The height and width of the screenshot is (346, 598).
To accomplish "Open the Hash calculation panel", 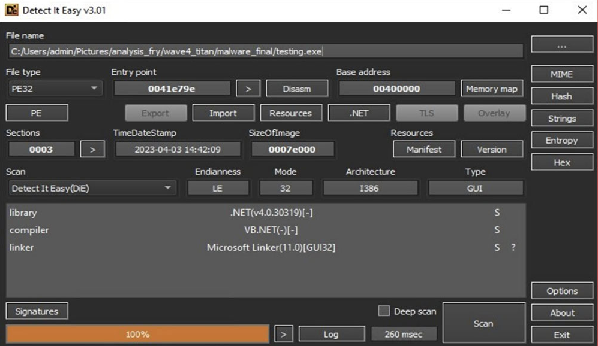I will tap(561, 96).
